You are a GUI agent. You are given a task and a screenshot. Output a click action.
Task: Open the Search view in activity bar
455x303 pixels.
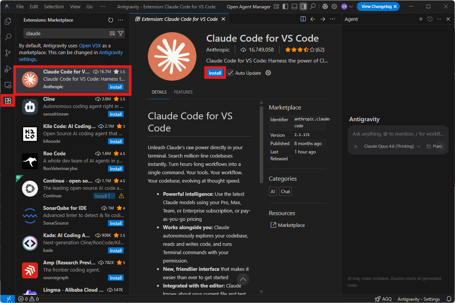click(8, 37)
